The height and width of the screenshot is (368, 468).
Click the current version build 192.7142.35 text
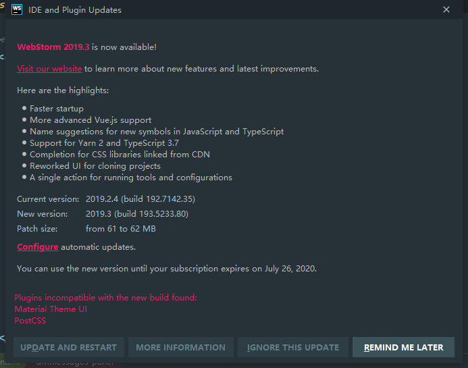(141, 199)
